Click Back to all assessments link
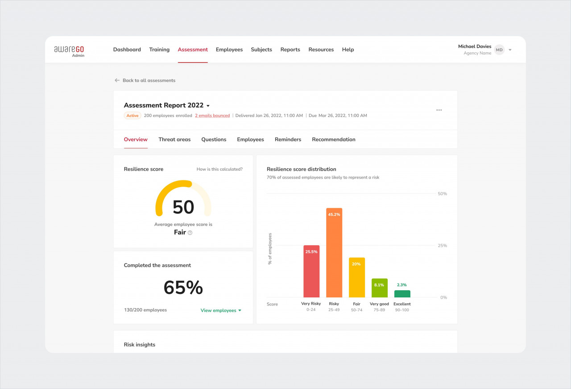571x389 pixels. [x=149, y=80]
